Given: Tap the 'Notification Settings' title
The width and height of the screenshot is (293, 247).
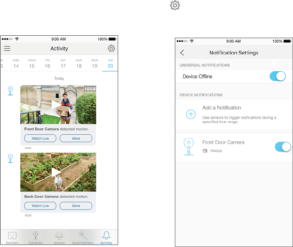Looking at the screenshot, I should pos(234,53).
